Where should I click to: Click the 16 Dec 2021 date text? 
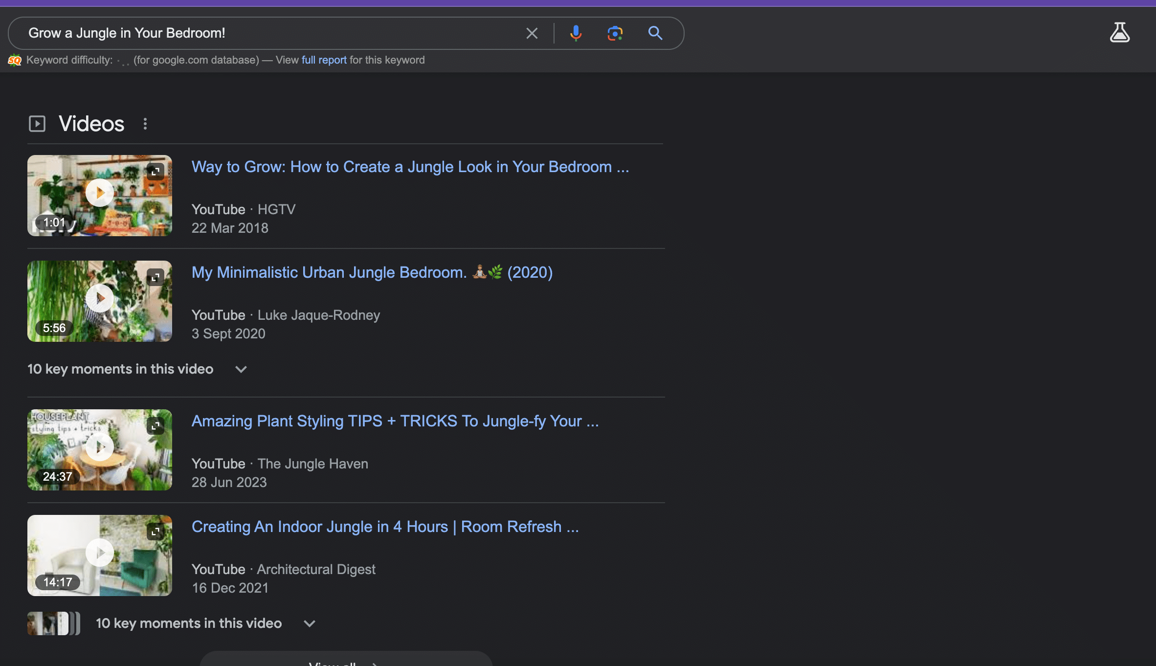coord(230,588)
